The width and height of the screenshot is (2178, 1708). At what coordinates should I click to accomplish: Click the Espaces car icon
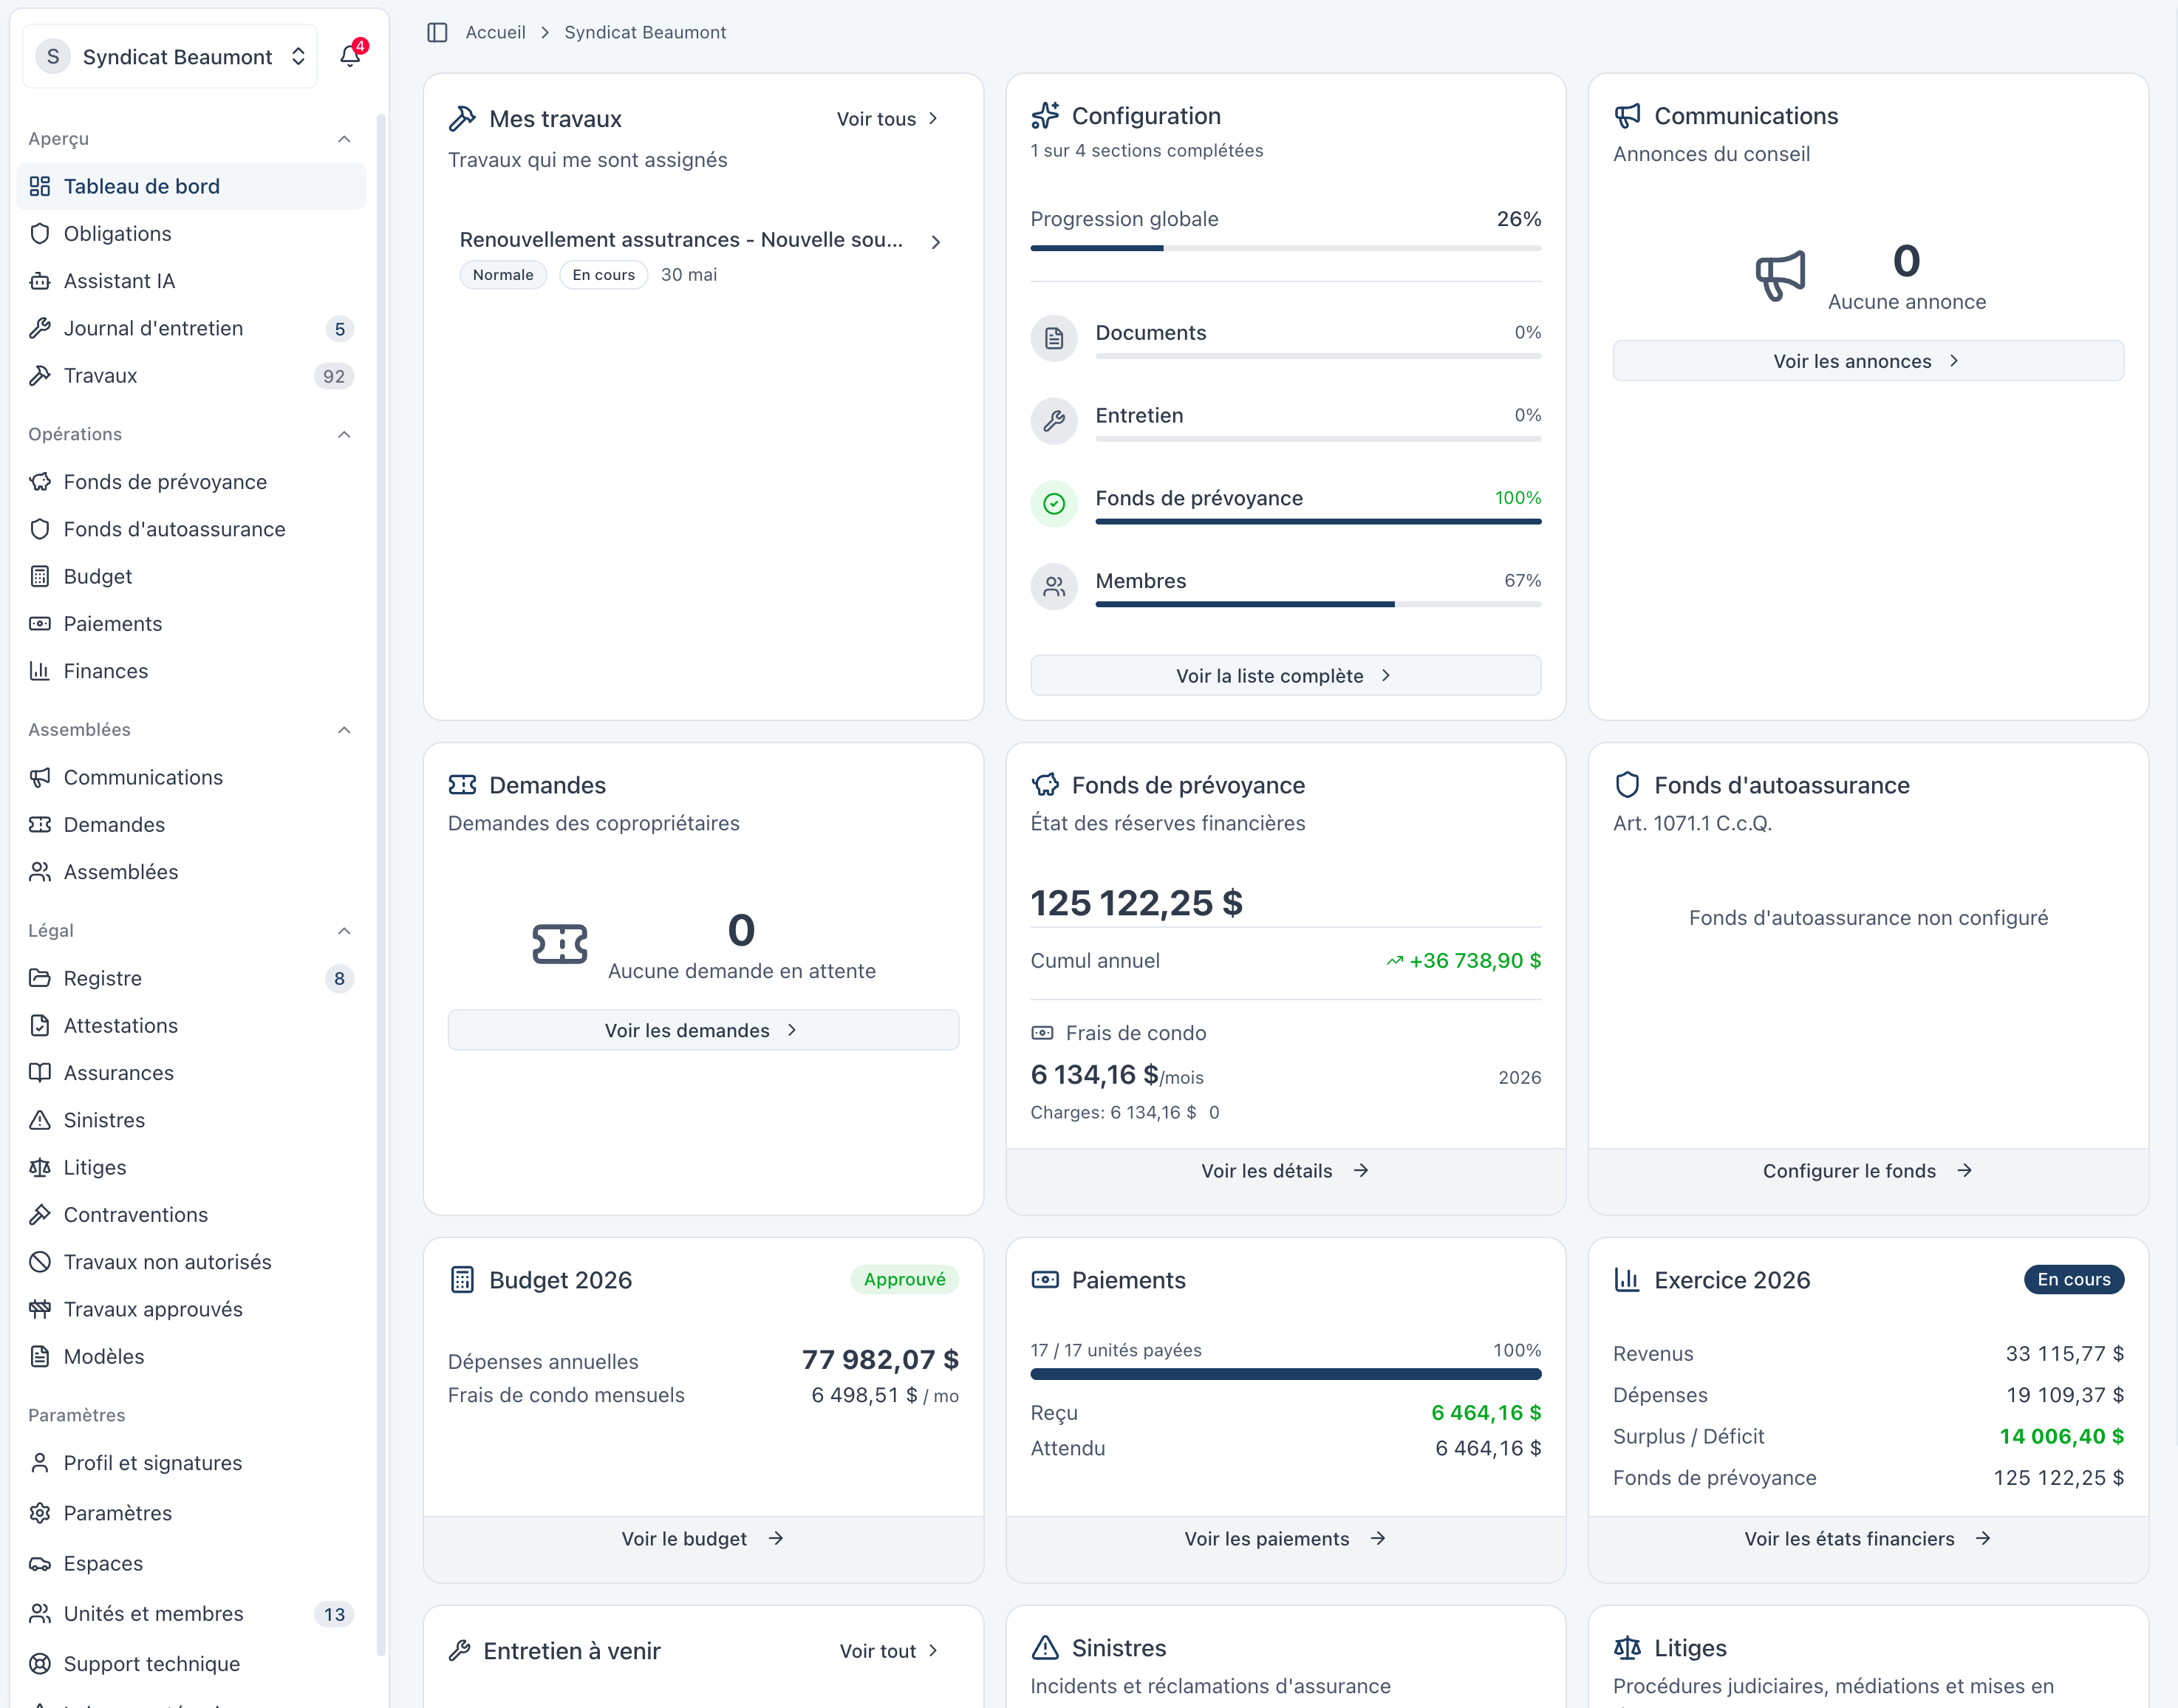click(x=40, y=1563)
